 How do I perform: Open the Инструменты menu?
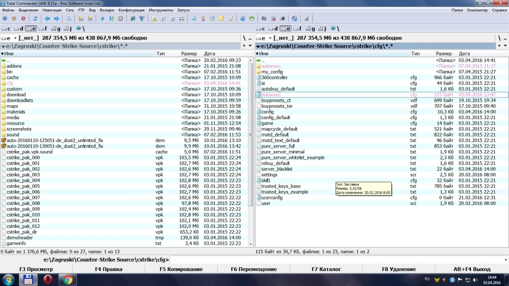(161, 10)
